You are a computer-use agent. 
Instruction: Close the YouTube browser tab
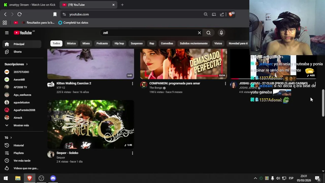click(113, 5)
